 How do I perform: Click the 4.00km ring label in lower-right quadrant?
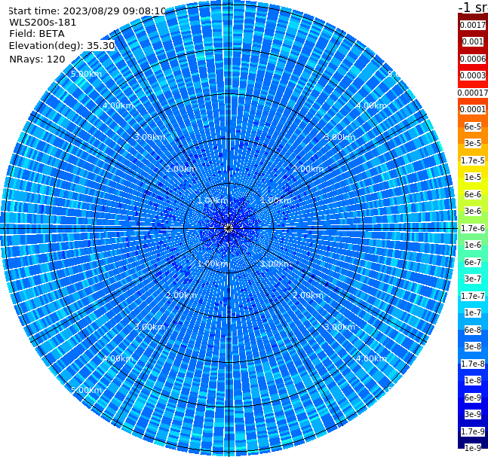[371, 358]
